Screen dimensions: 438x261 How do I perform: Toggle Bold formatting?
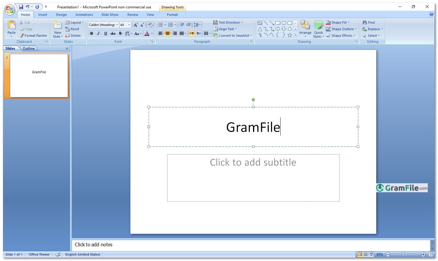[91, 33]
